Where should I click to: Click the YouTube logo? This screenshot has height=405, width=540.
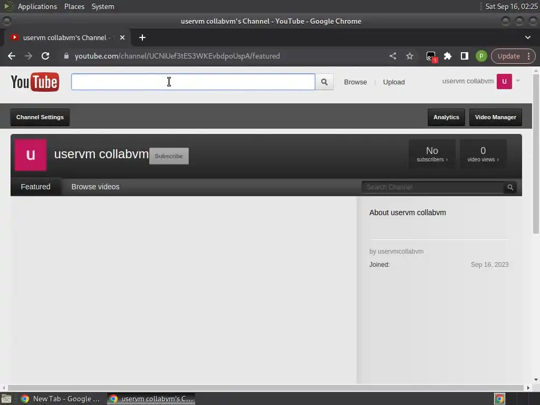[x=35, y=82]
